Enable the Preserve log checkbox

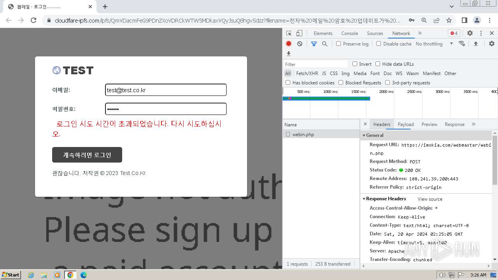(338, 44)
